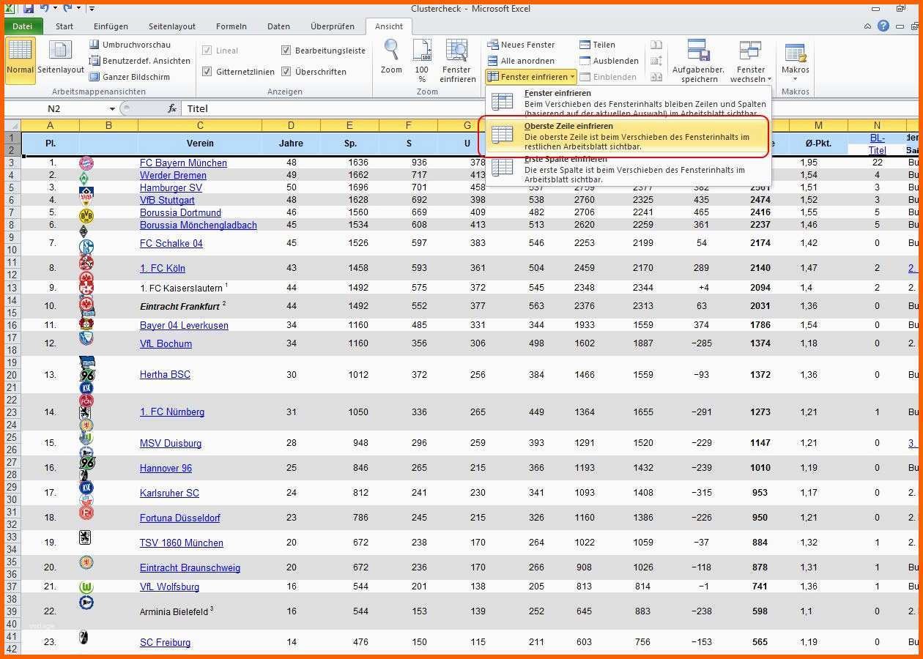The height and width of the screenshot is (659, 923).
Task: Select column header D
Action: coord(291,125)
